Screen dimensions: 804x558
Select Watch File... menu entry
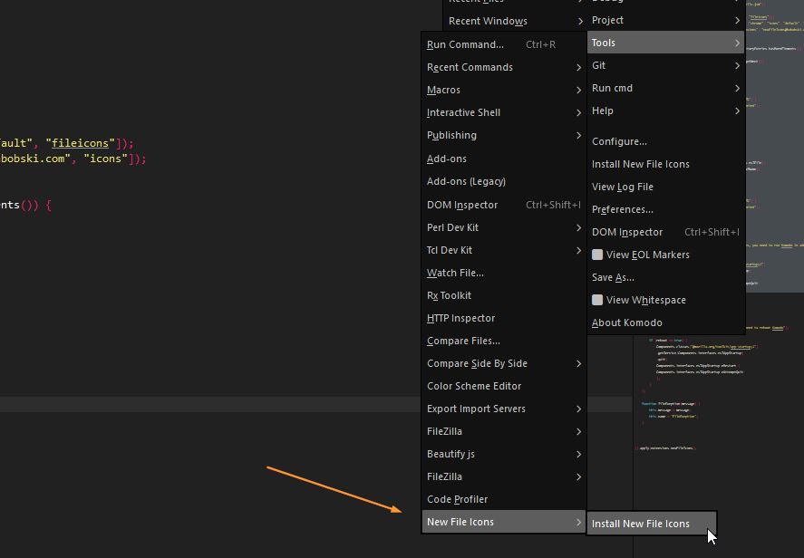(504, 273)
